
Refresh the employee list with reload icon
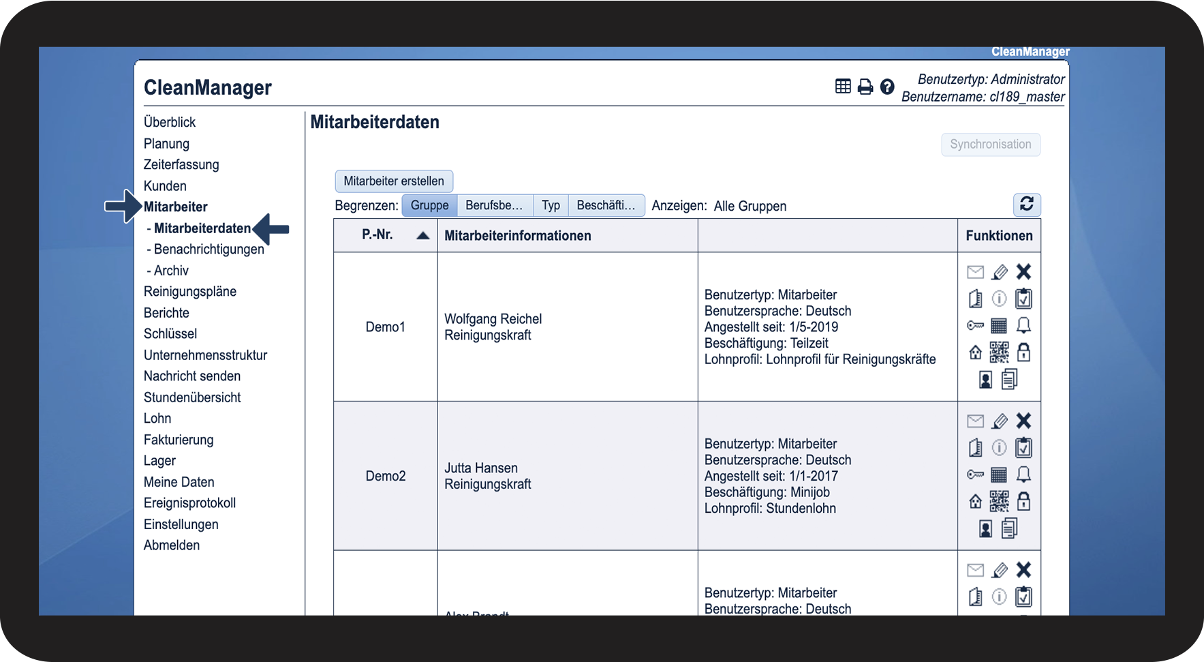1026,205
